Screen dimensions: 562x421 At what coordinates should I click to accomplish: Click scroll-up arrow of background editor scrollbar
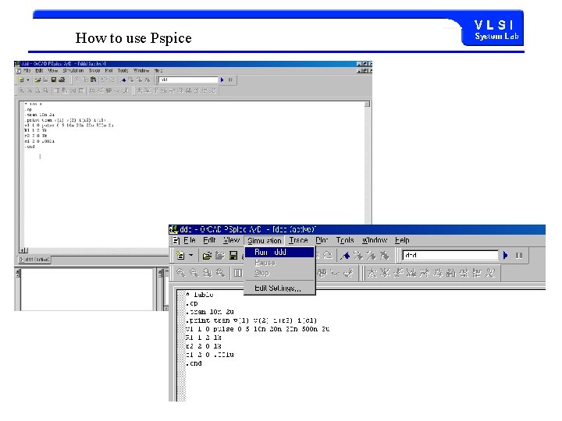[x=367, y=104]
